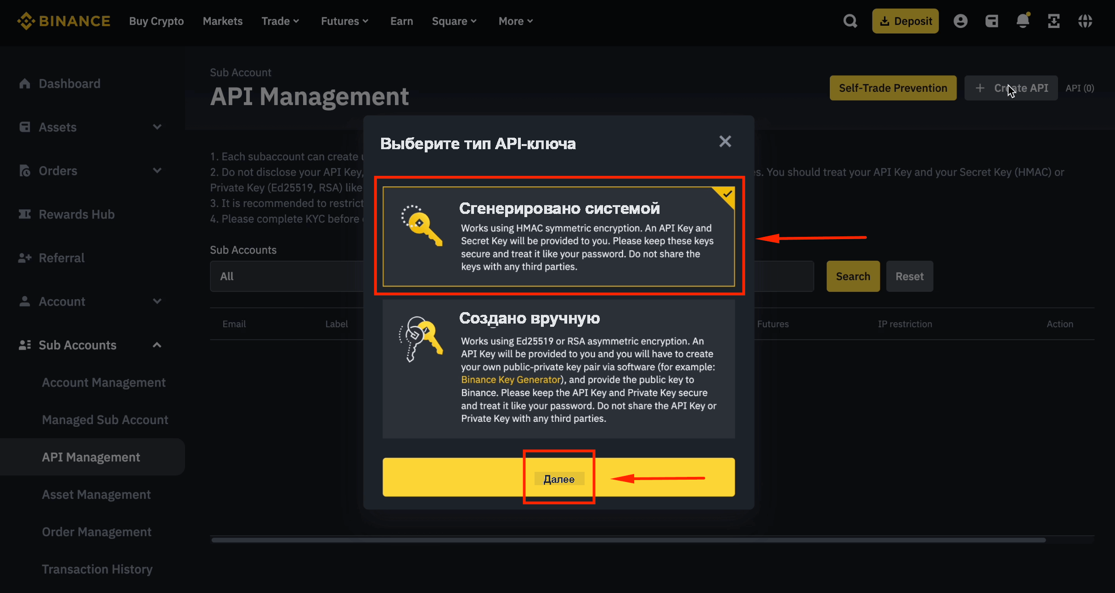Click the Dashboard home icon
The height and width of the screenshot is (593, 1115).
25,84
